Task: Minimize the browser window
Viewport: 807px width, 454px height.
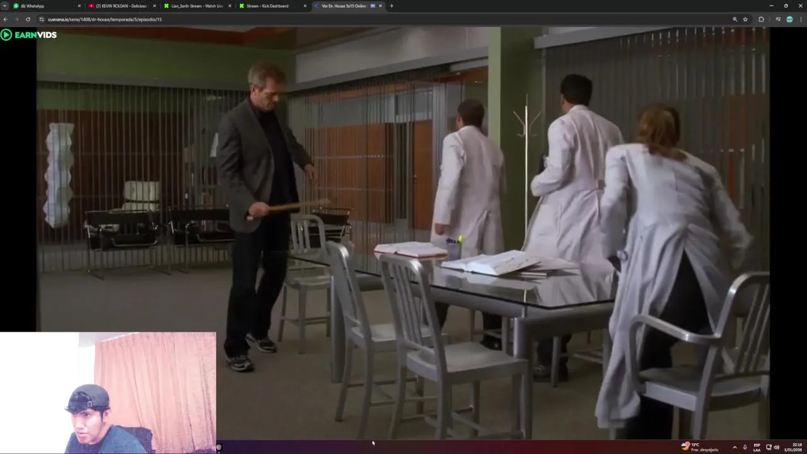Action: tap(770, 6)
